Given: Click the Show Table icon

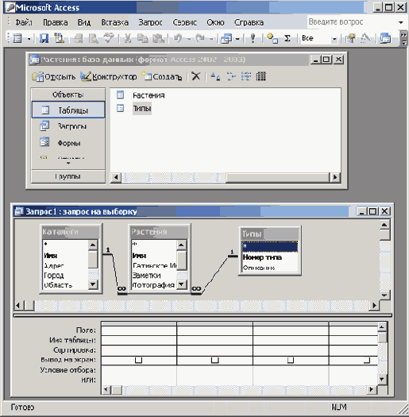Looking at the screenshot, I should (x=272, y=38).
